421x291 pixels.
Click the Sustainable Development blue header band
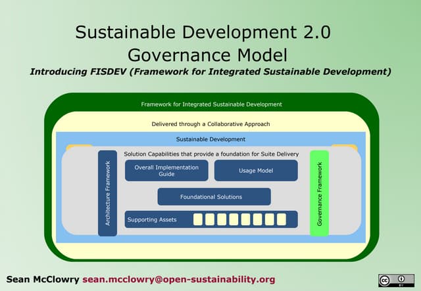pyautogui.click(x=210, y=139)
